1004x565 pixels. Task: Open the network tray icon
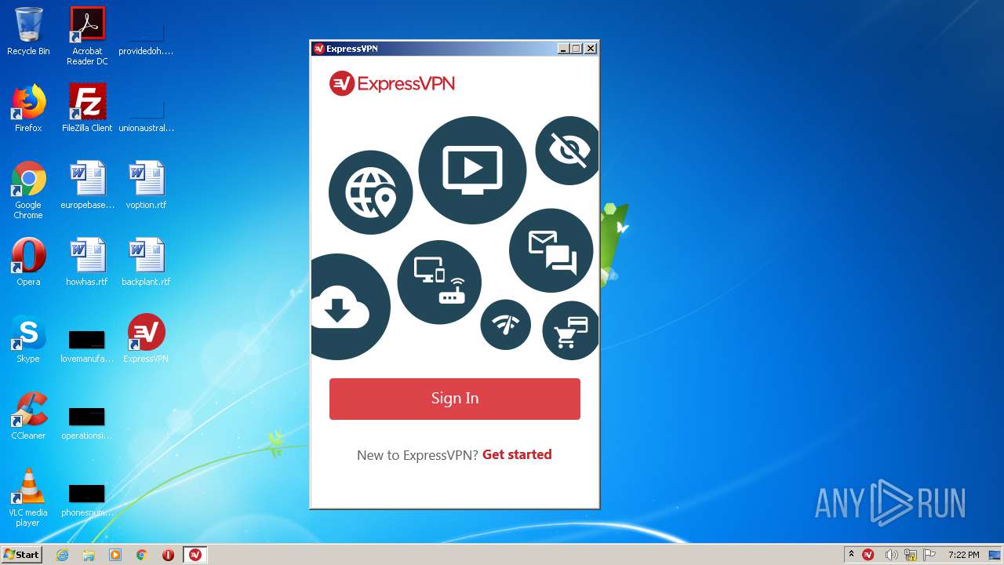911,555
